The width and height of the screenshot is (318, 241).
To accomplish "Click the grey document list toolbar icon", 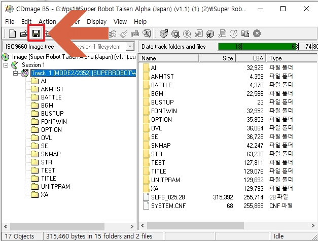I will (x=222, y=33).
